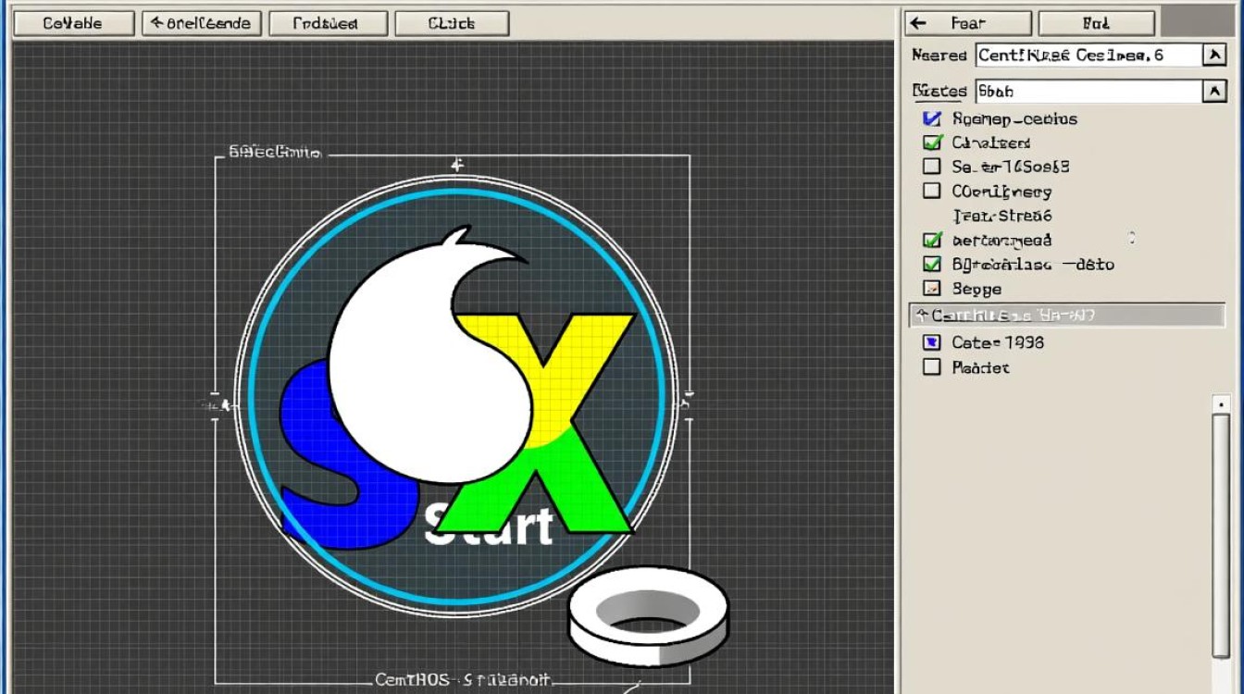The height and width of the screenshot is (694, 1244).
Task: Click the left-arrow icon on the Fear button
Action: 918,23
